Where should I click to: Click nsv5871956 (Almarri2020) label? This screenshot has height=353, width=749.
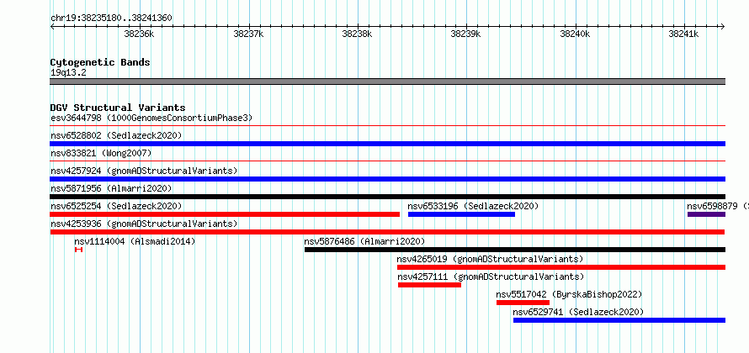pyautogui.click(x=111, y=188)
